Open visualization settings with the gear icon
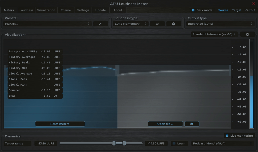The height and width of the screenshot is (152, 258). point(247,34)
